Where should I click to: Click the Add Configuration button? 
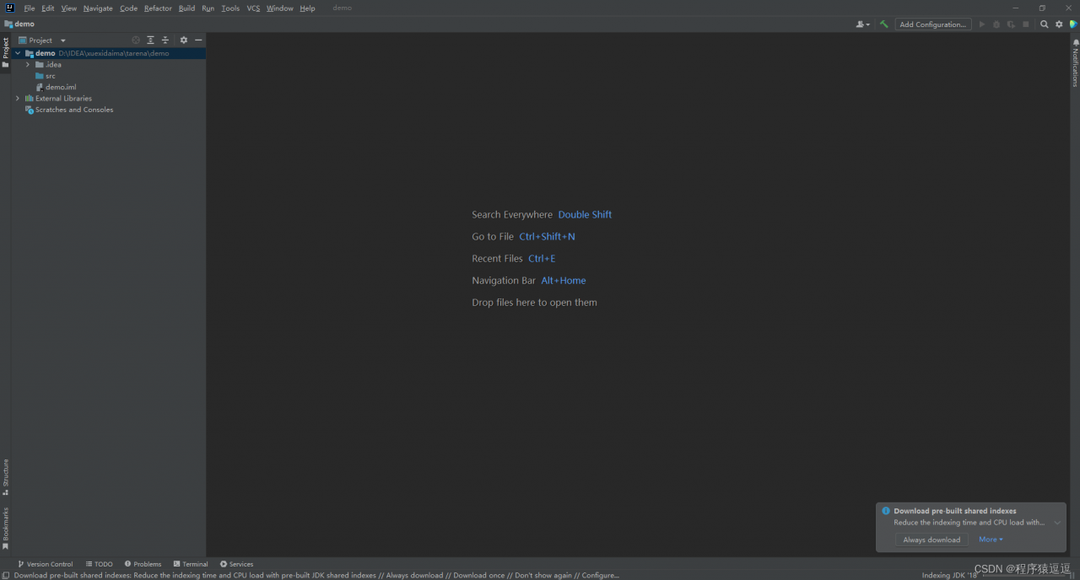click(x=932, y=24)
